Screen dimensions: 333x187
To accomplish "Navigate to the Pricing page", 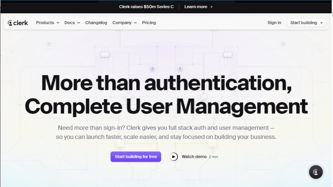I will (149, 23).
